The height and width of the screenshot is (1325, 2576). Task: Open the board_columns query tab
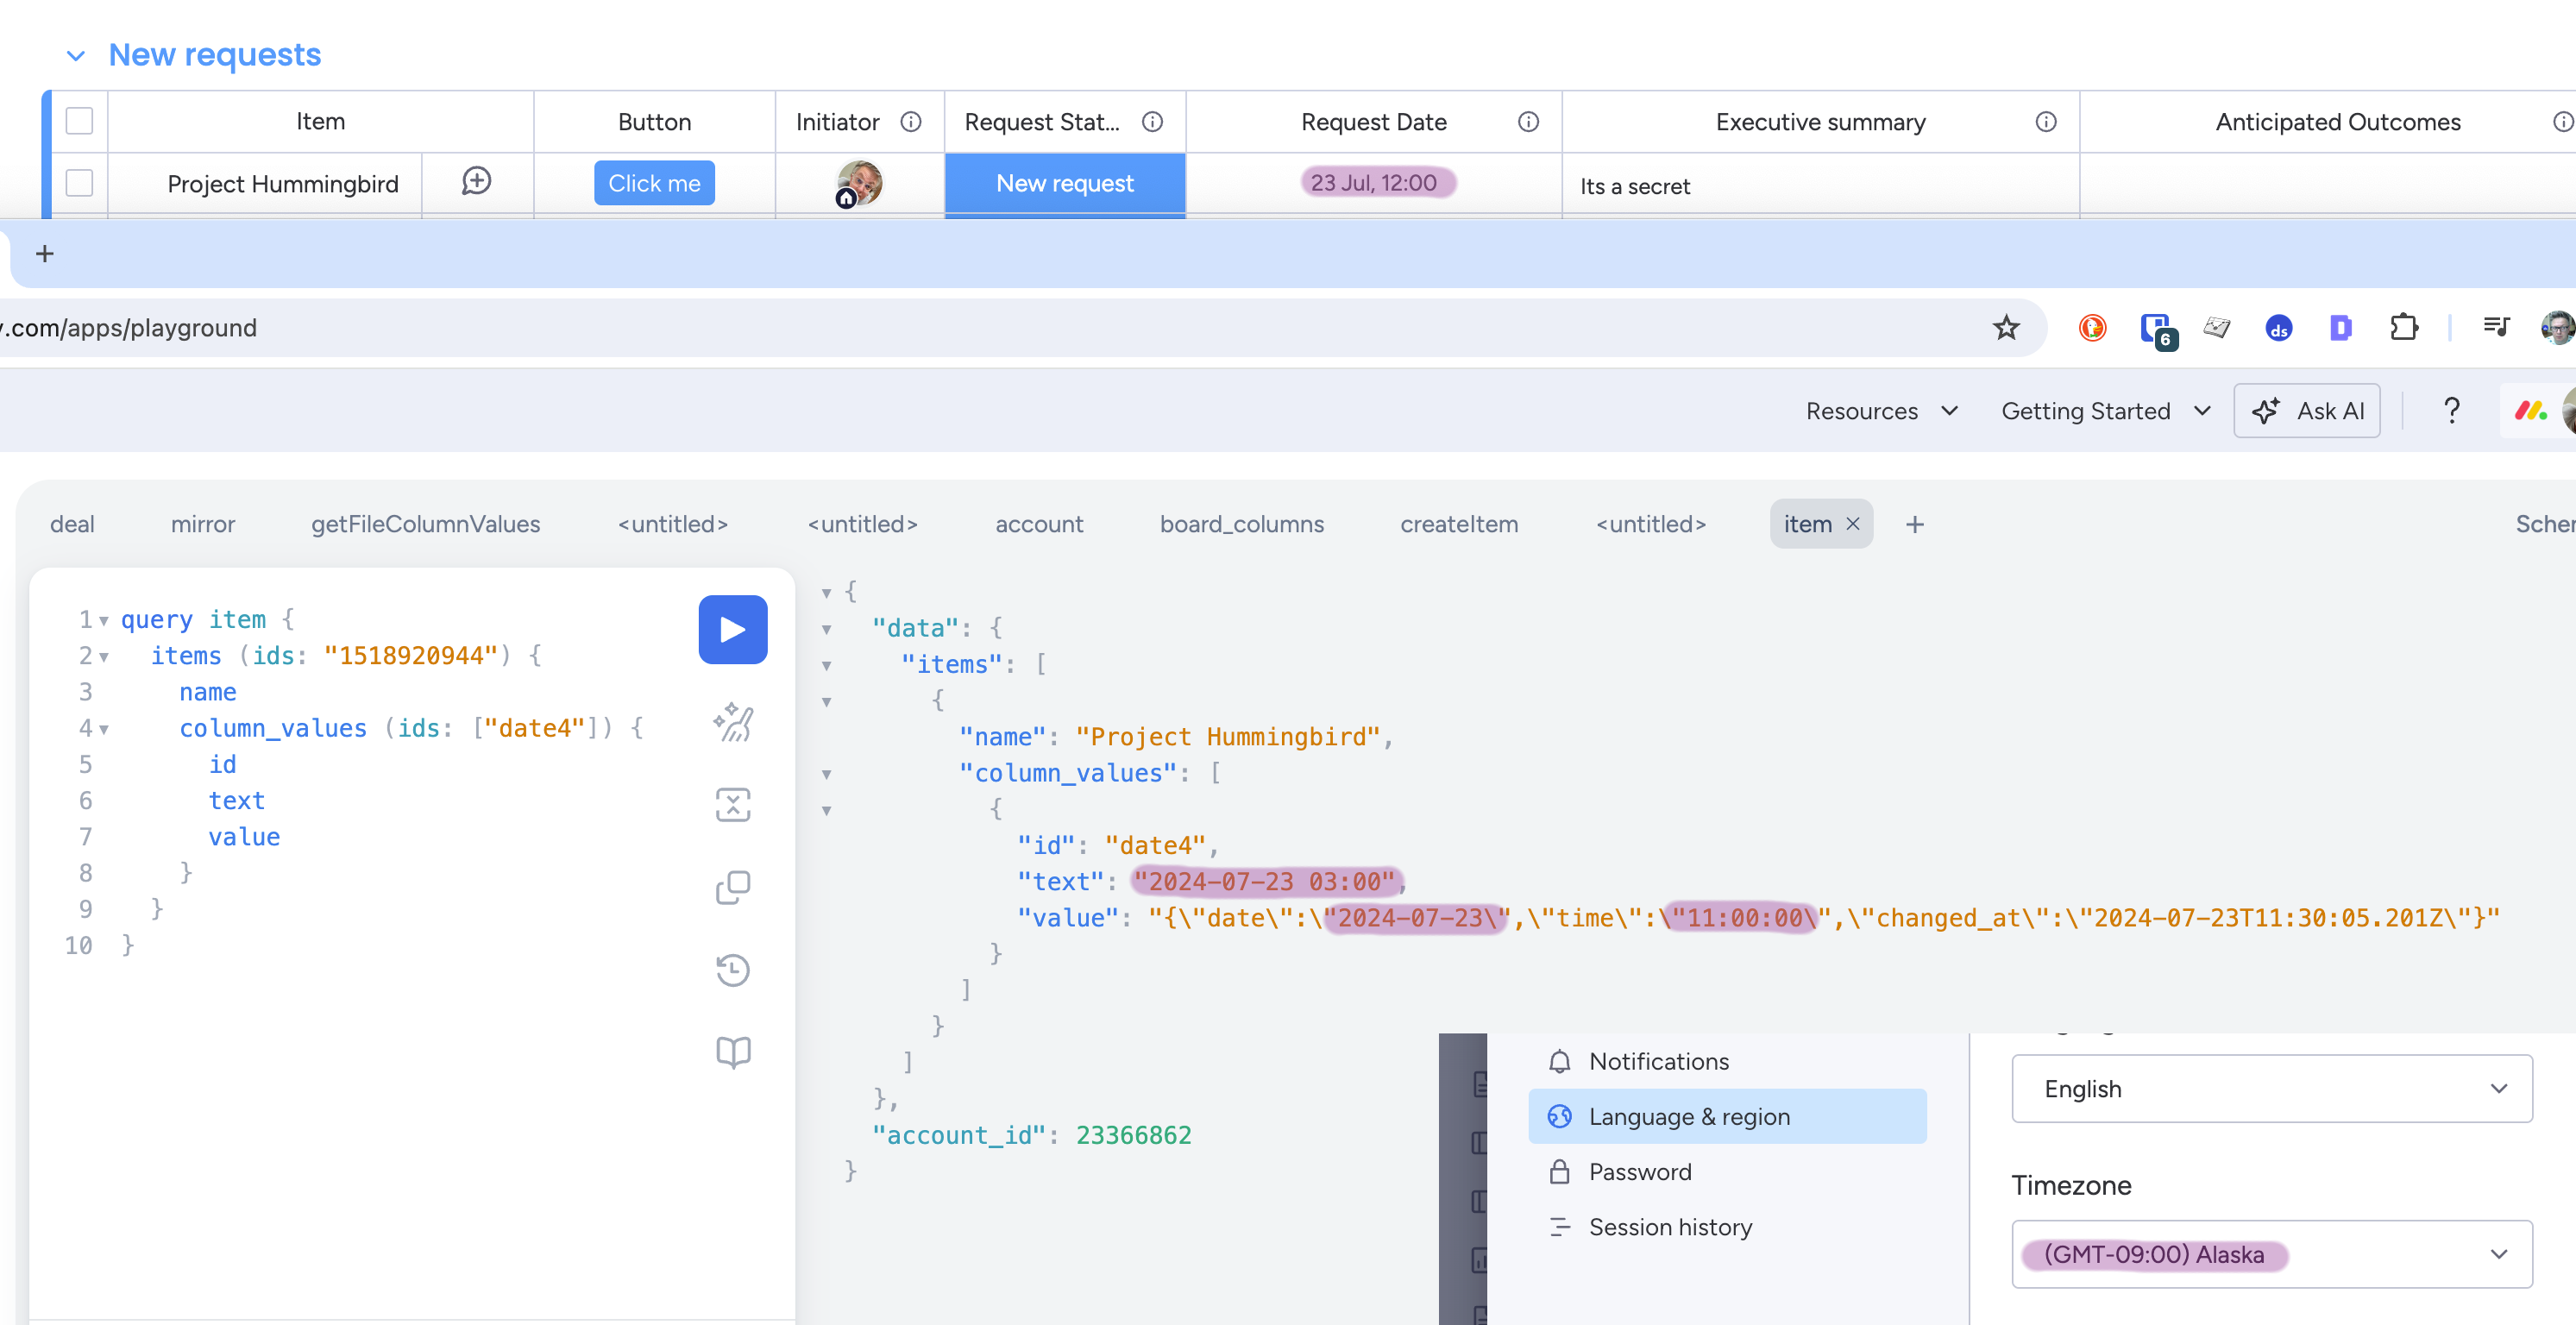coord(1241,524)
